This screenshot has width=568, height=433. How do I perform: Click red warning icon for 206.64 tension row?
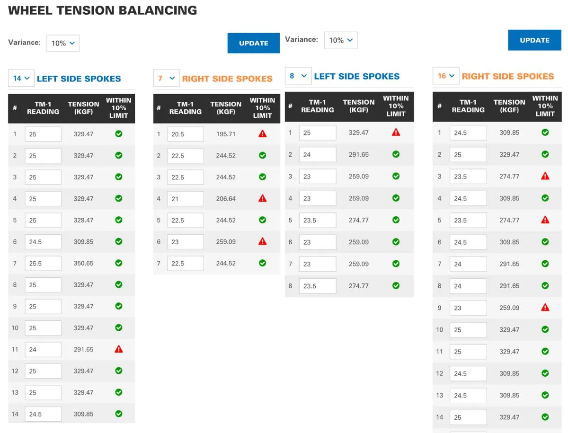[x=263, y=198]
